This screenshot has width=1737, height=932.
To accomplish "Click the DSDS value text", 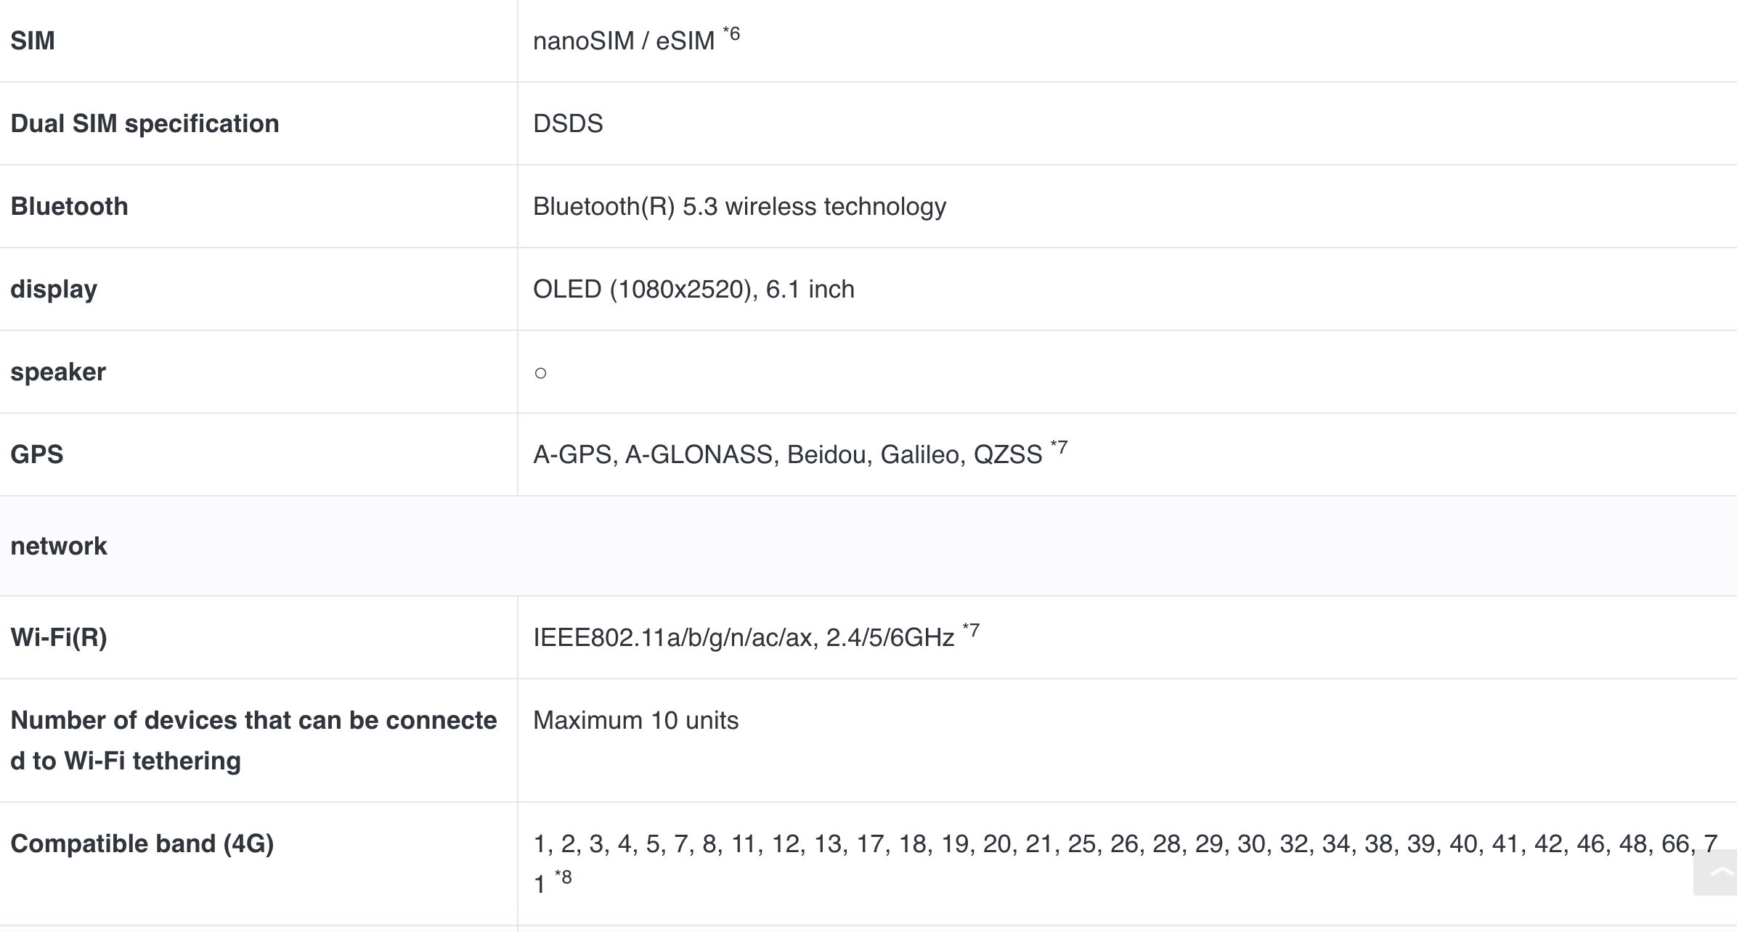I will click(568, 123).
